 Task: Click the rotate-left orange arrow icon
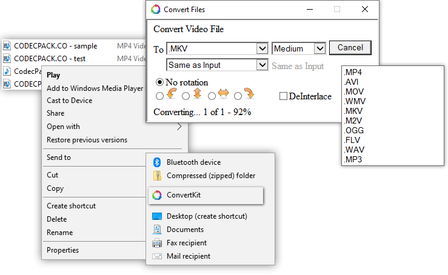[172, 94]
